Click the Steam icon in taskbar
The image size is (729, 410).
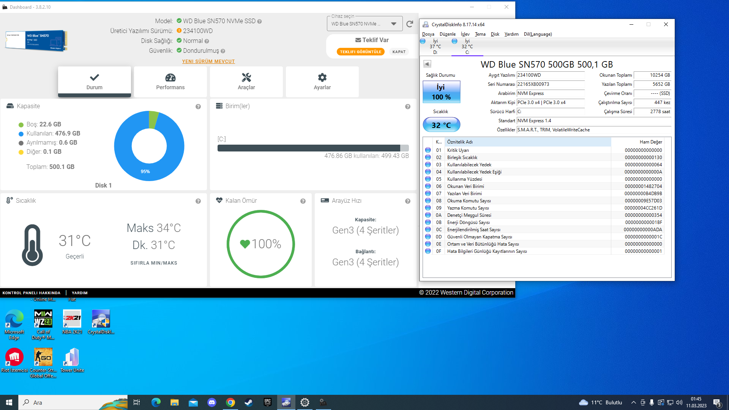[249, 402]
